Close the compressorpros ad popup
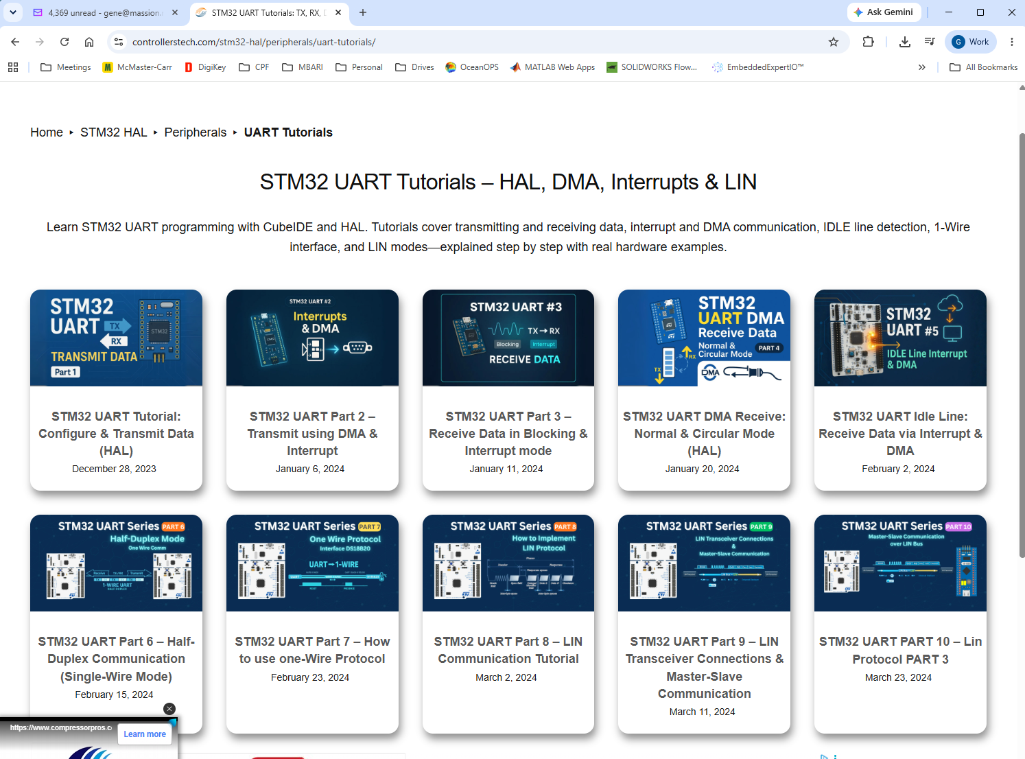The width and height of the screenshot is (1025, 759). (169, 709)
